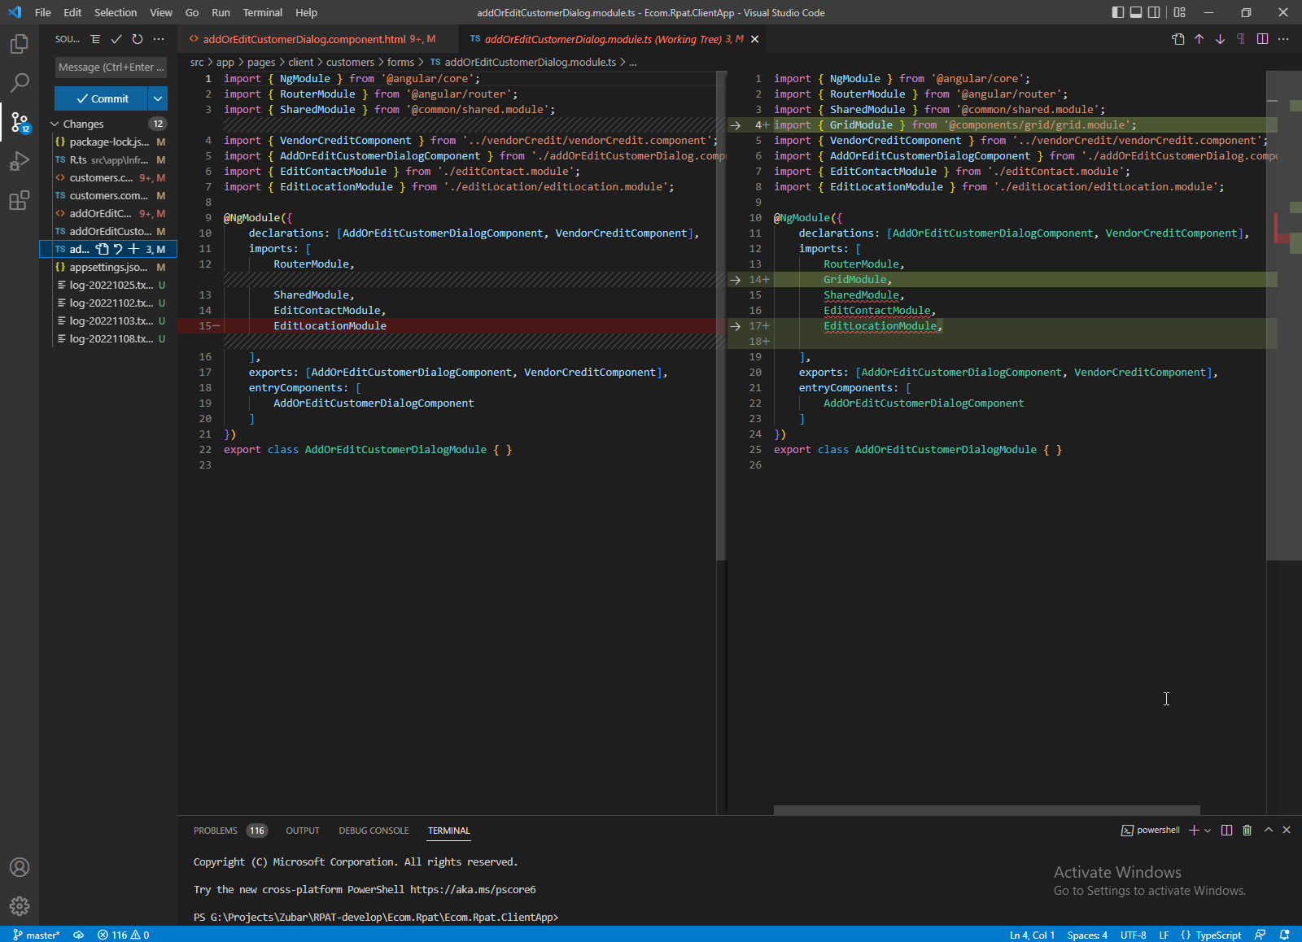Toggle bottom panel visibility in title bar
1302x942 pixels.
pyautogui.click(x=1136, y=12)
